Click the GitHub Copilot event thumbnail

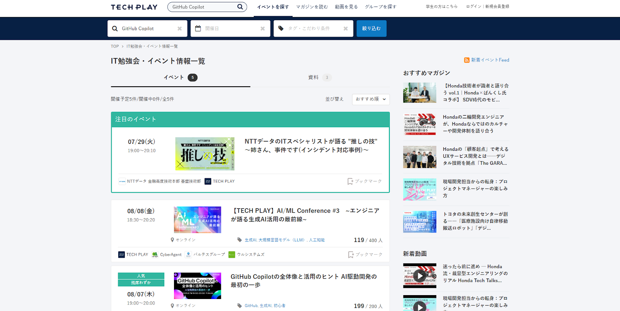pos(198,286)
